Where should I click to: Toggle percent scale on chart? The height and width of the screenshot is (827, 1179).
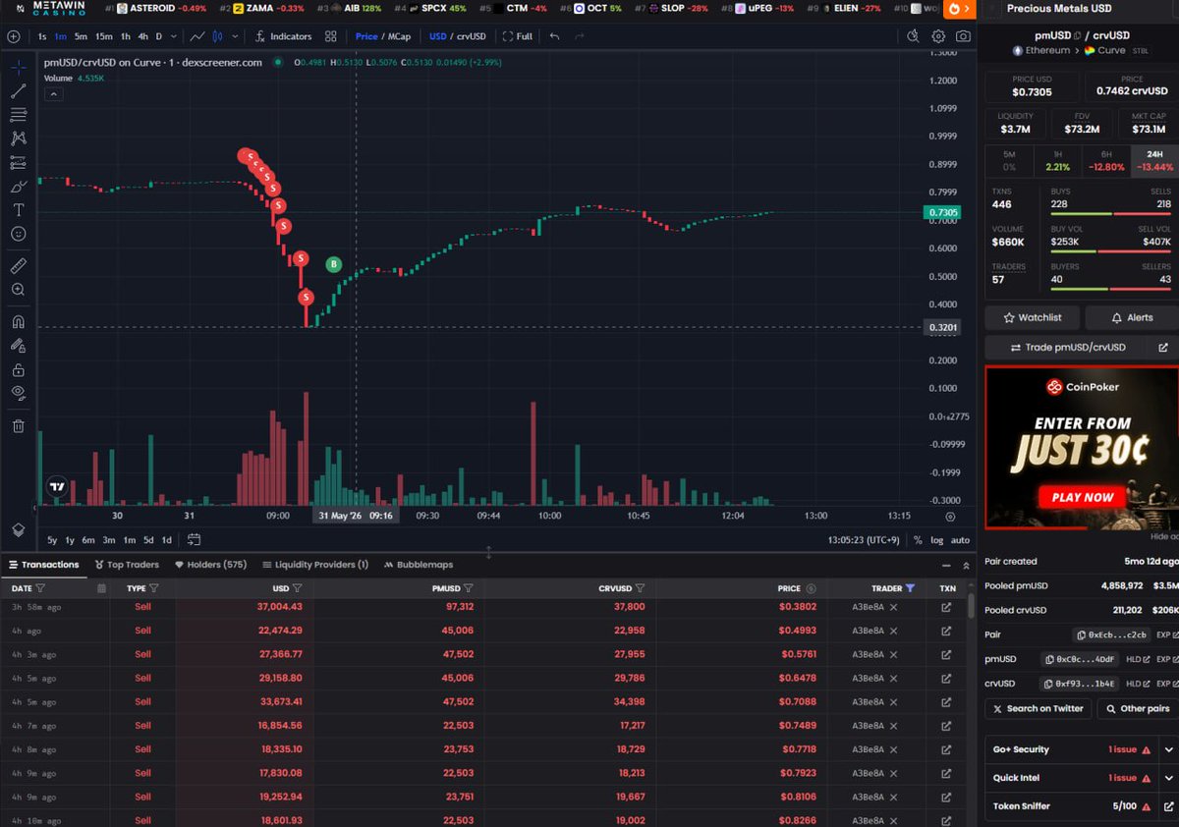918,540
